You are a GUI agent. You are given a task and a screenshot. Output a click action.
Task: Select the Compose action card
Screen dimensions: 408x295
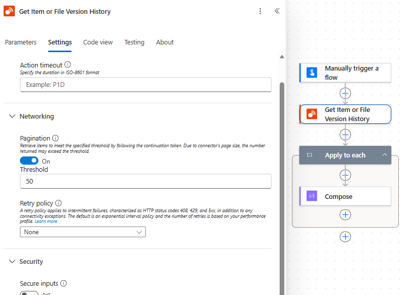point(345,196)
